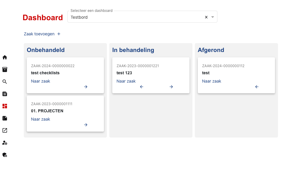Open the shield security sidebar icon
The width and height of the screenshot is (305, 183).
pyautogui.click(x=5, y=155)
